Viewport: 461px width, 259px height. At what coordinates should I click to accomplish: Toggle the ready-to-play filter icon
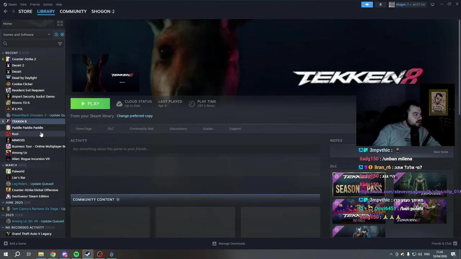[62, 35]
